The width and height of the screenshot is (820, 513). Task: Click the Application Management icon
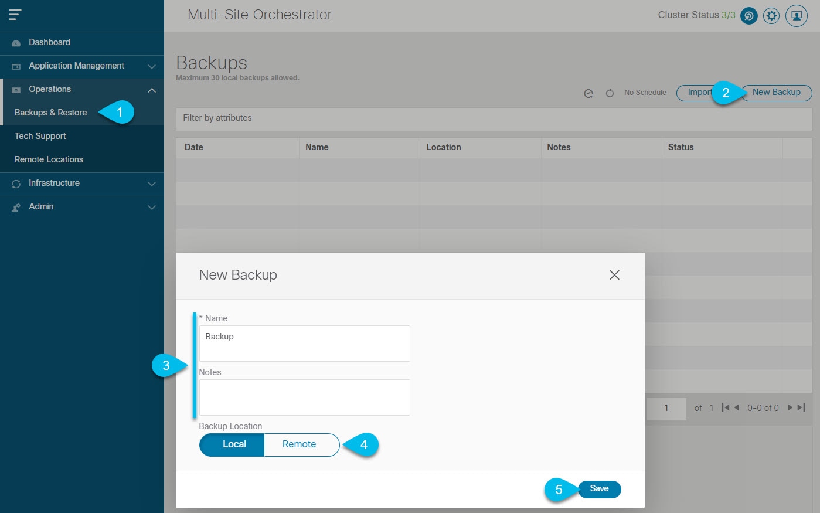tap(16, 66)
